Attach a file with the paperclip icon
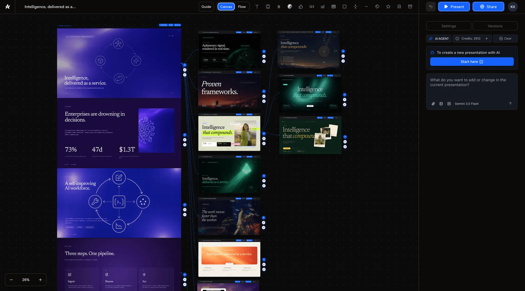 coord(433,104)
